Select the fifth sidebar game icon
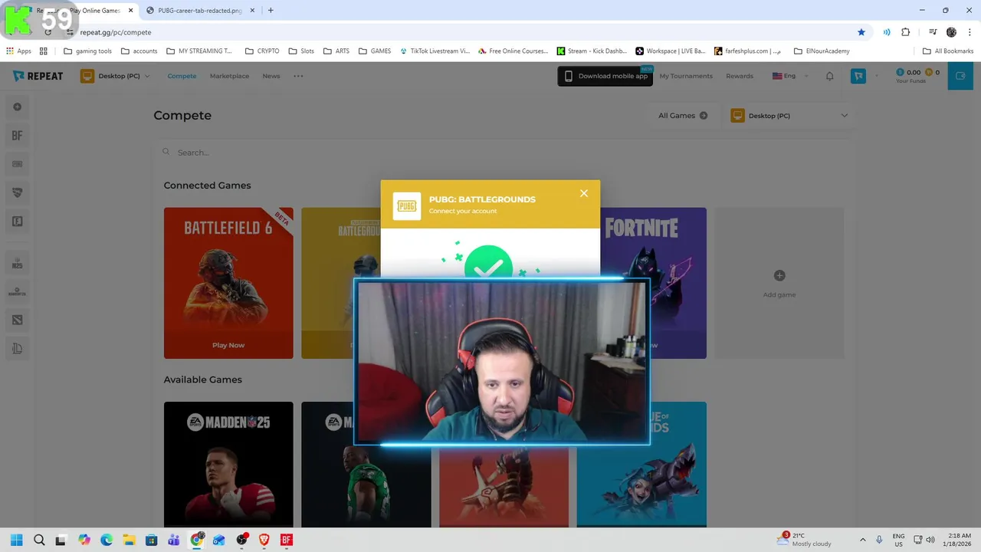 click(17, 222)
